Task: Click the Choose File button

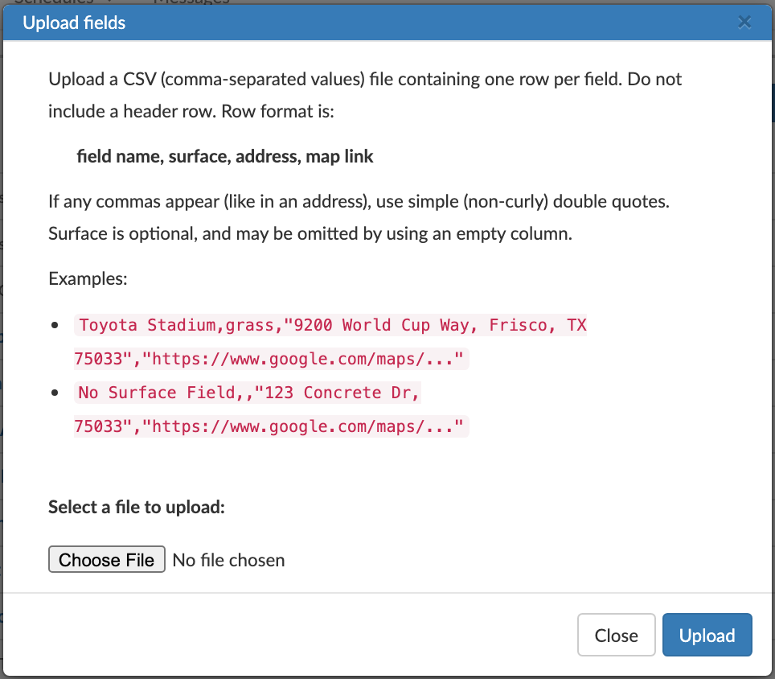Action: click(107, 559)
